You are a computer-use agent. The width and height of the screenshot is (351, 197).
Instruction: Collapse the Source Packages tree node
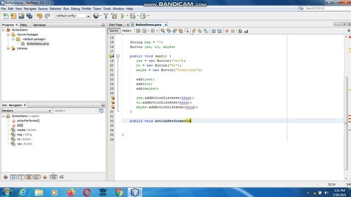coord(8,34)
